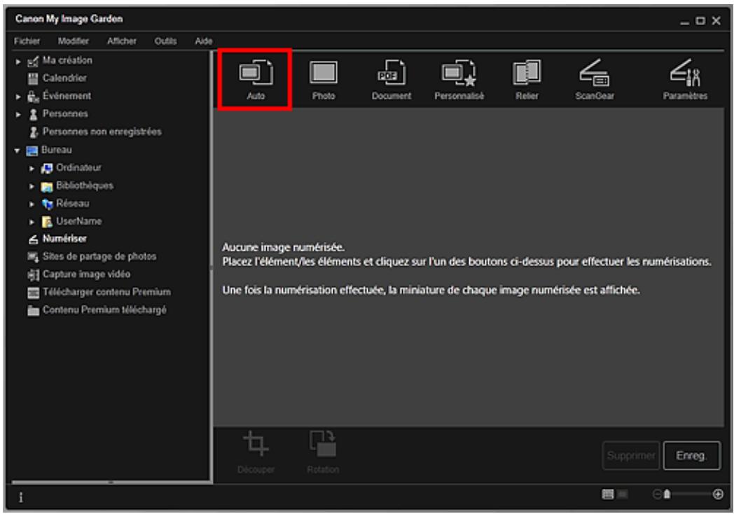Expand the Ordinateur folder node

31,167
